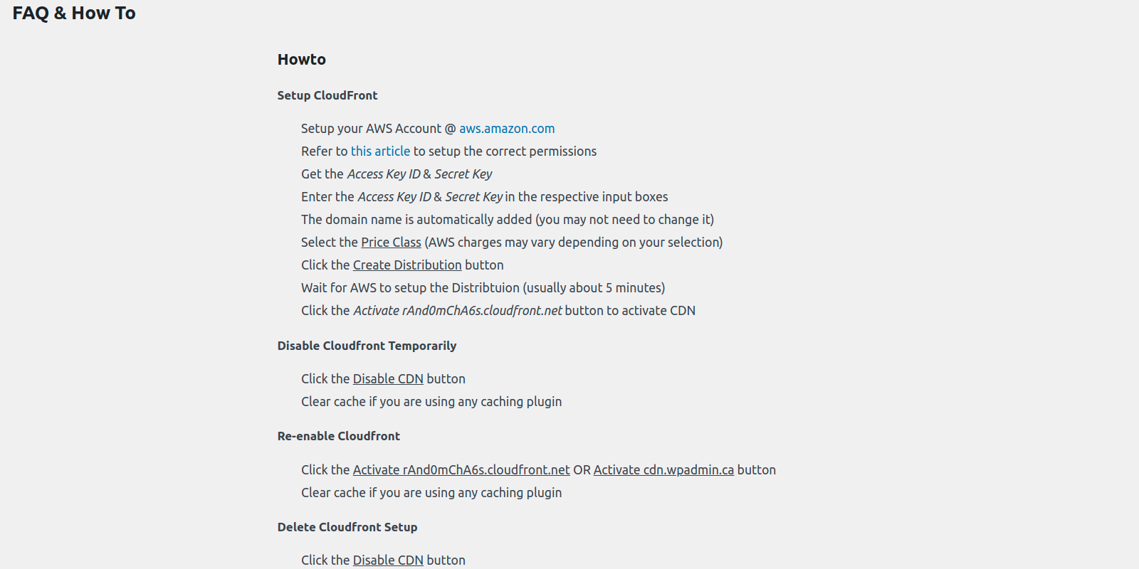Image resolution: width=1139 pixels, height=569 pixels.
Task: Select the Setup CloudFront subheading
Action: tap(327, 95)
